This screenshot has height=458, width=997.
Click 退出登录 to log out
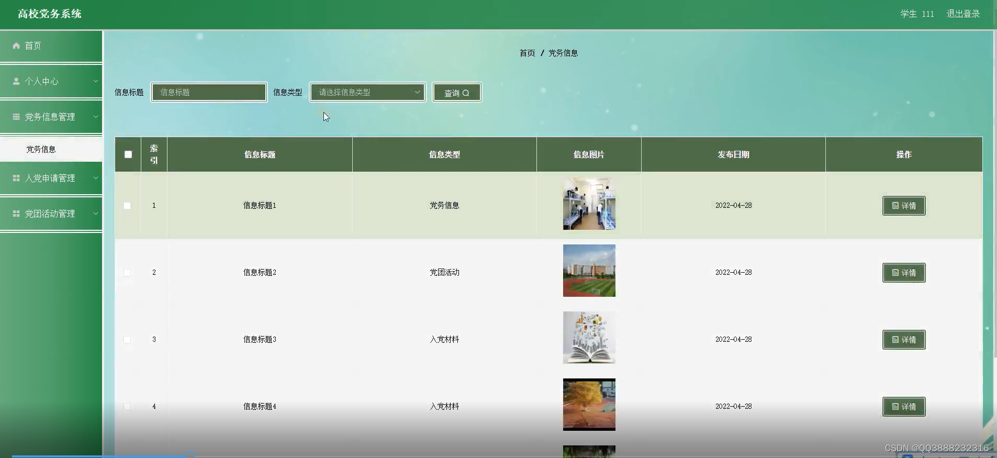click(x=963, y=14)
